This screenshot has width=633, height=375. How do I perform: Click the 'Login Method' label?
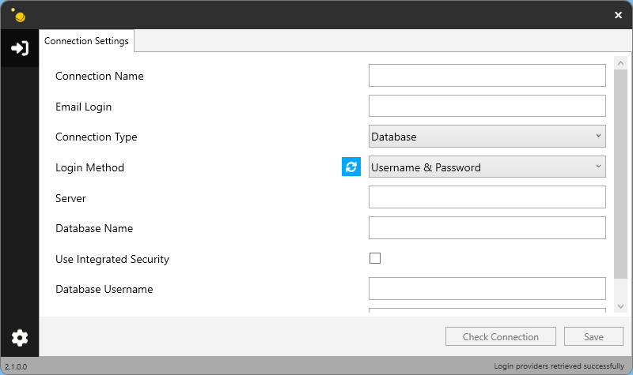tap(89, 168)
